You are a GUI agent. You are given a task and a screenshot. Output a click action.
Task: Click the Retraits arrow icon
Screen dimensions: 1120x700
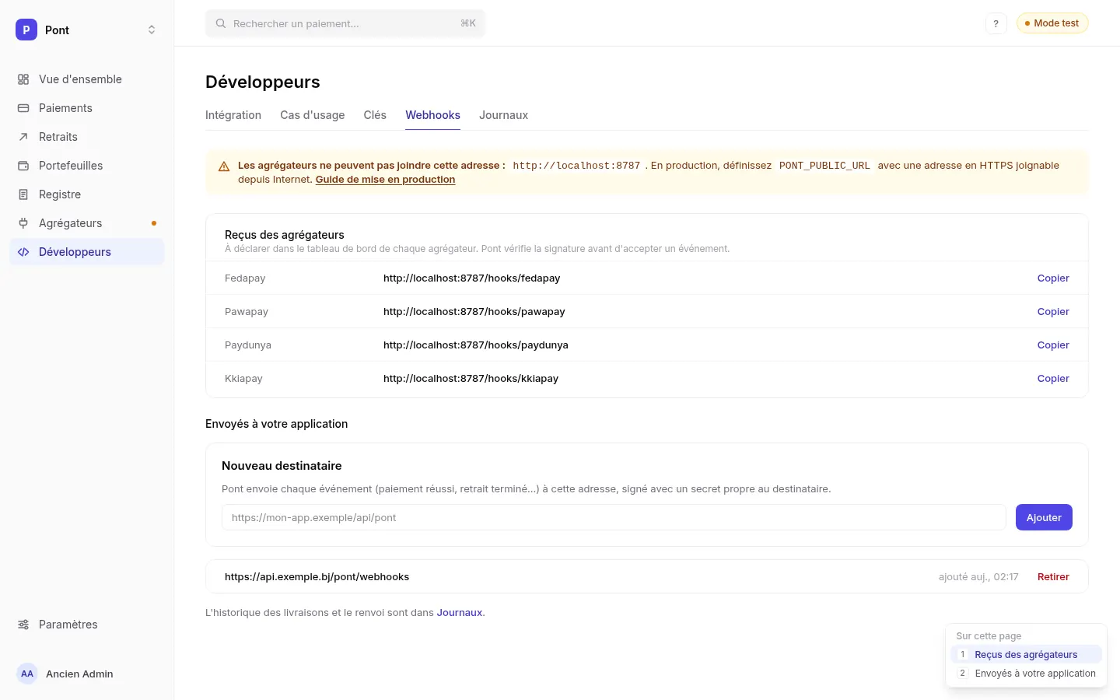pyautogui.click(x=23, y=137)
